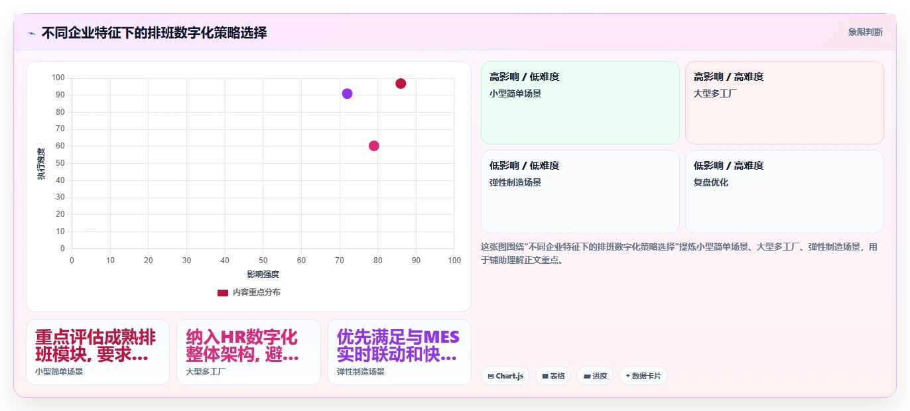Open the 高影响 / 低难度 quadrant card

(580, 103)
